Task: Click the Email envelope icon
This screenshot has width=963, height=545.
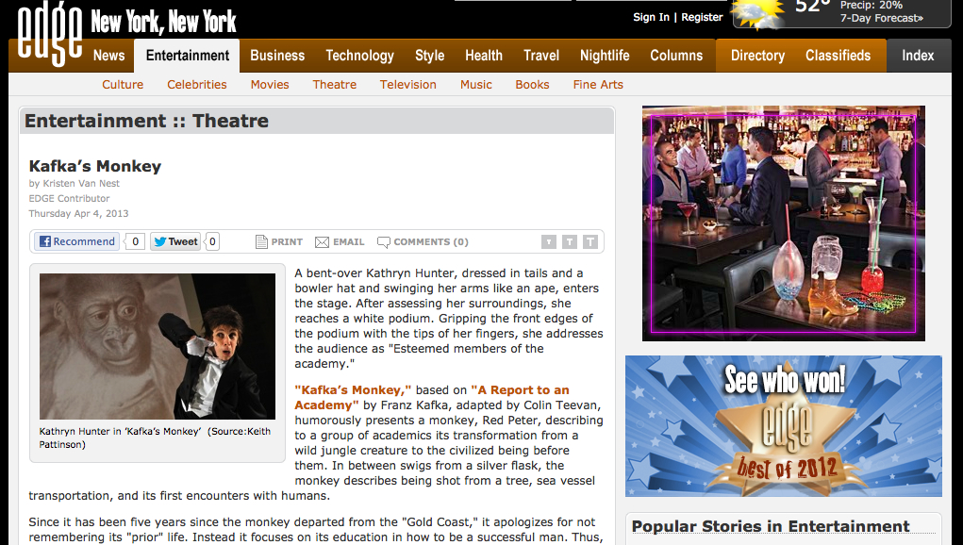Action: (322, 242)
